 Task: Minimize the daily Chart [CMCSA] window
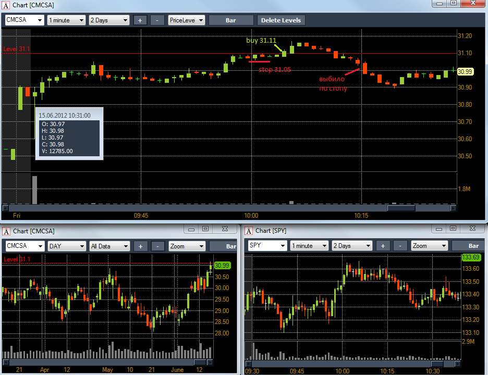click(191, 229)
